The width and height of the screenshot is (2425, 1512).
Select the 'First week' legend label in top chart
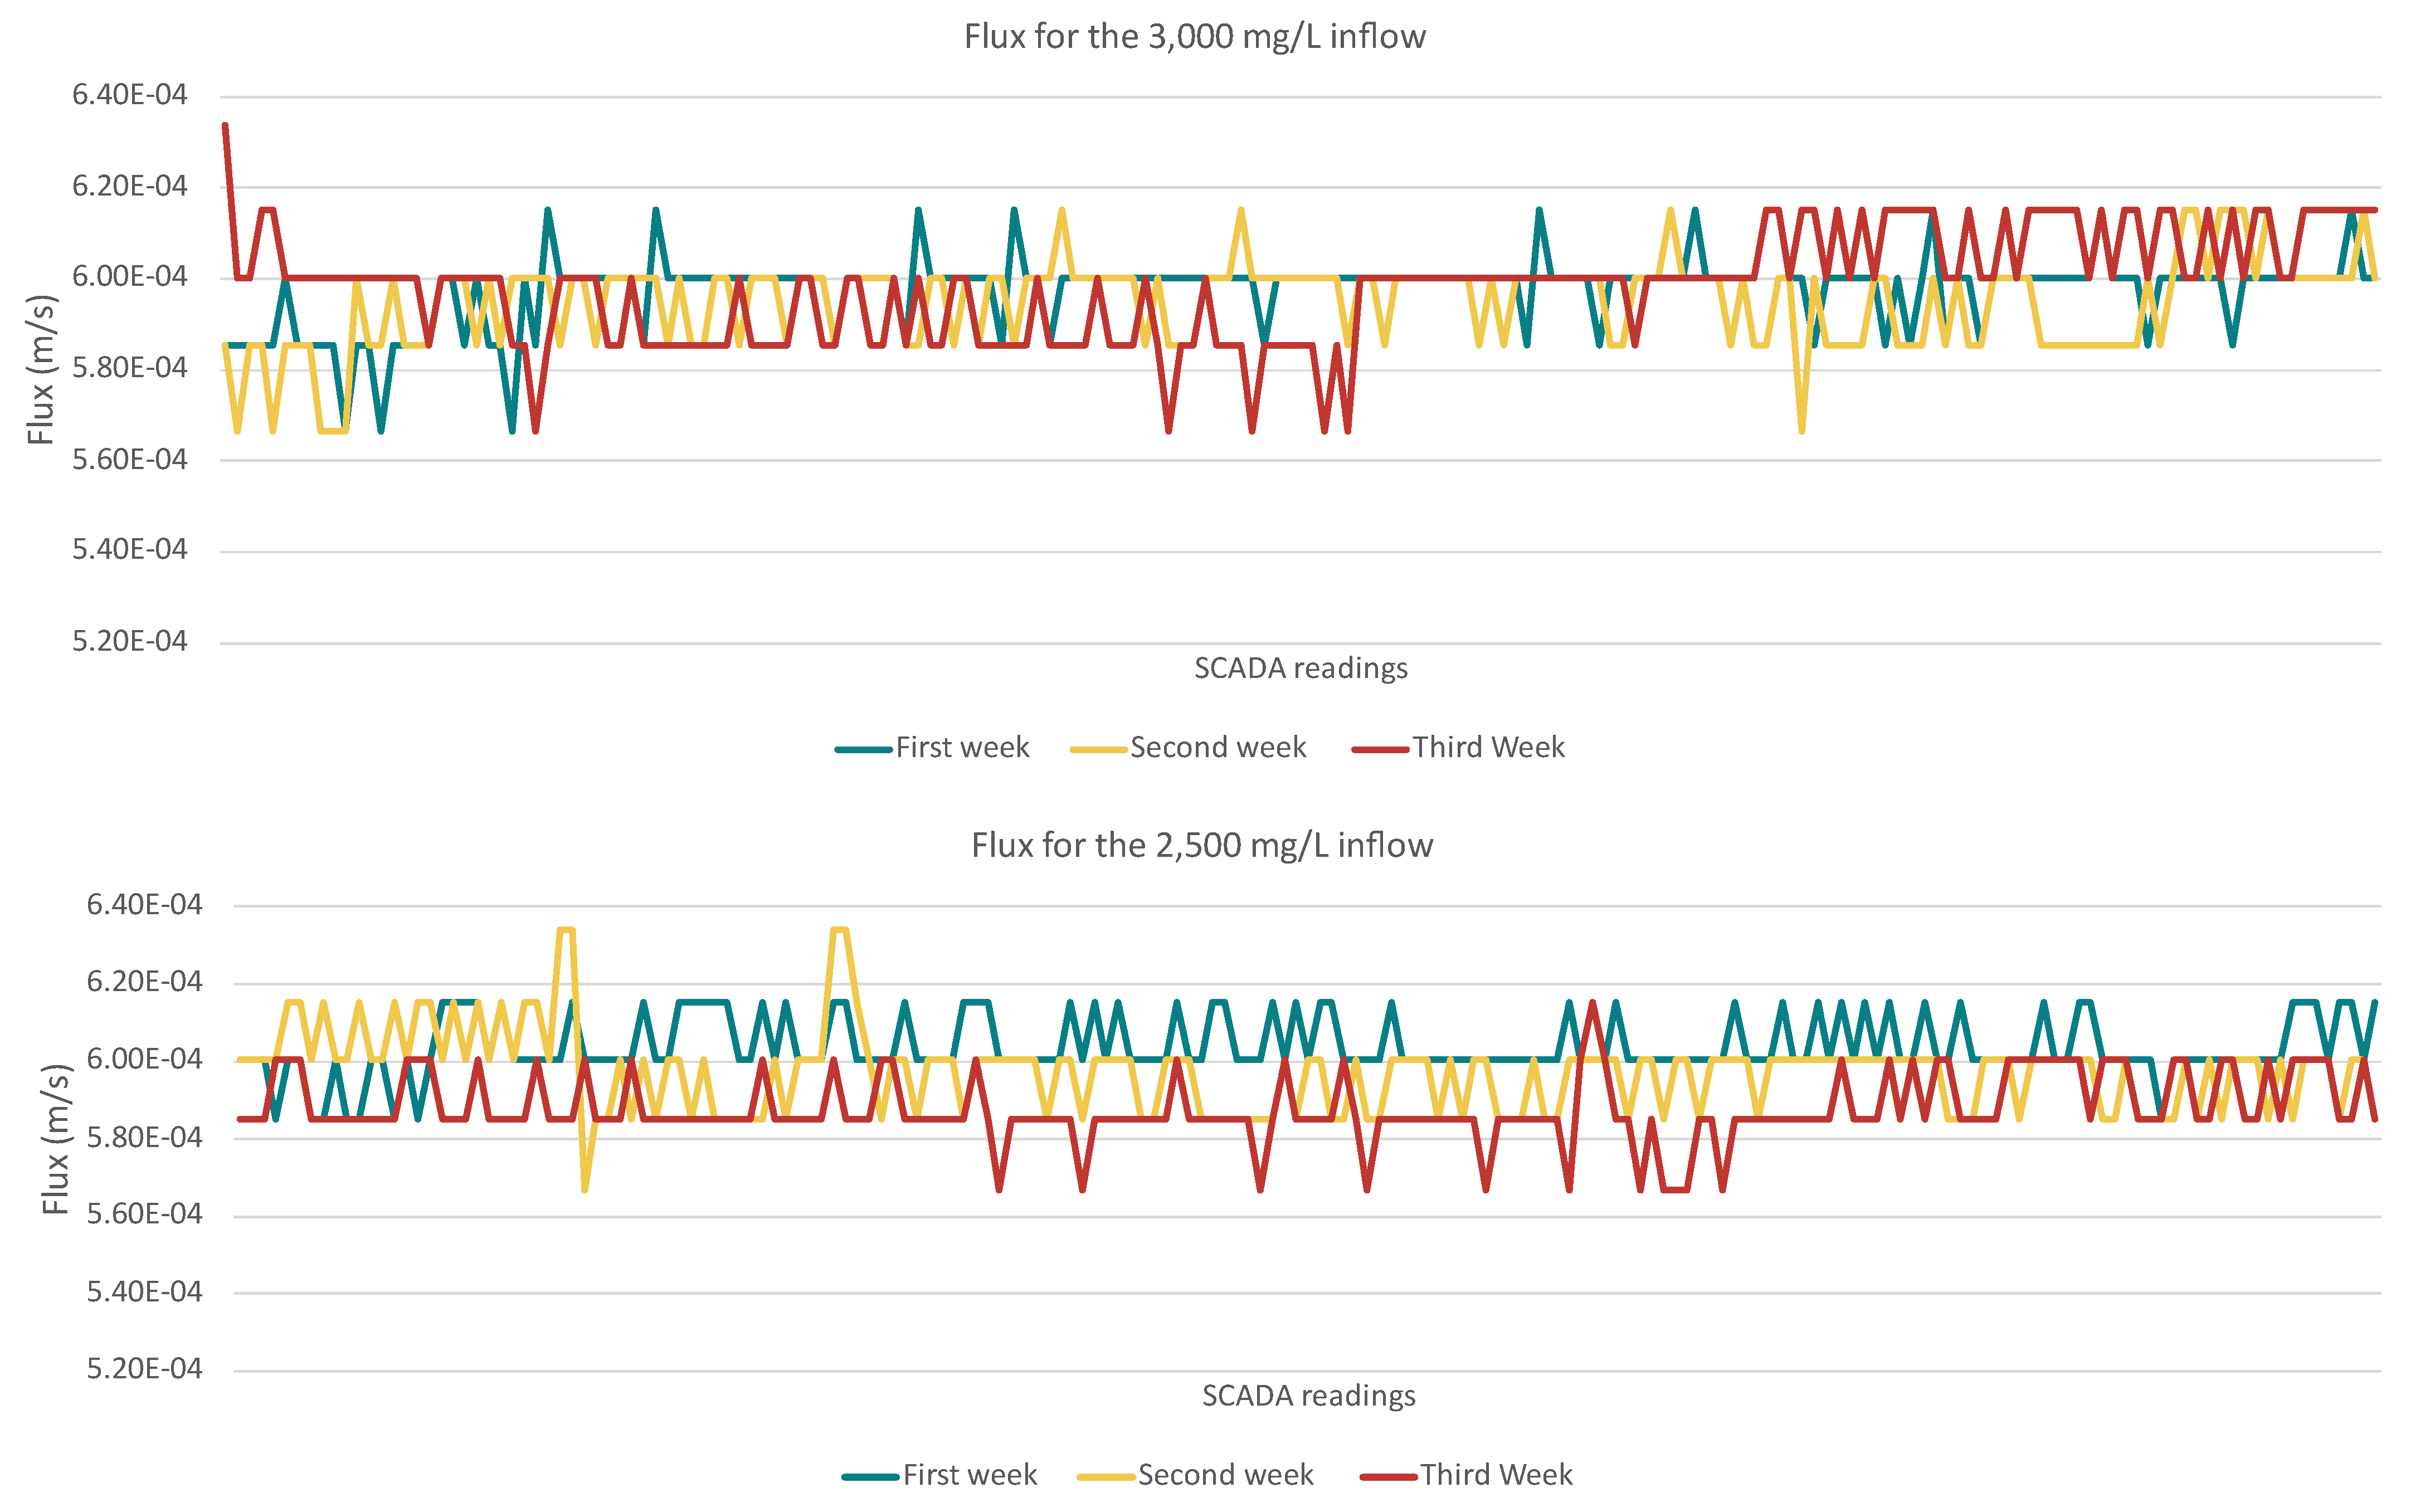tap(962, 748)
